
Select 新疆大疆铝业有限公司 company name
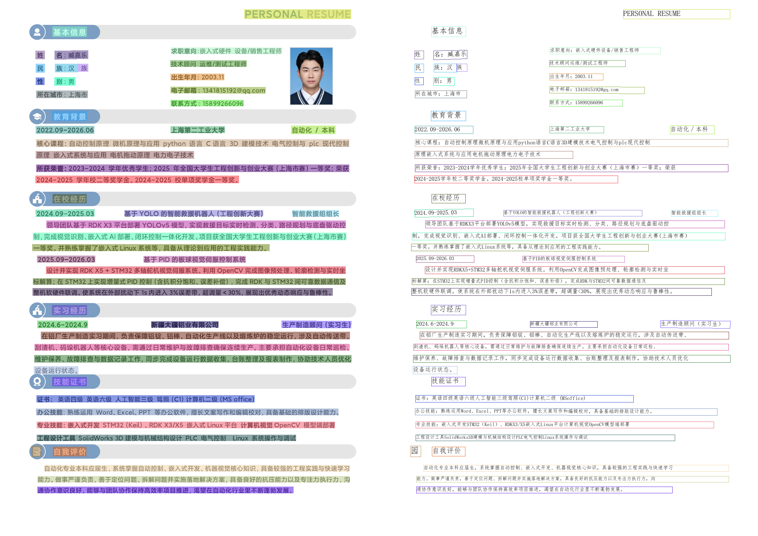(x=185, y=325)
